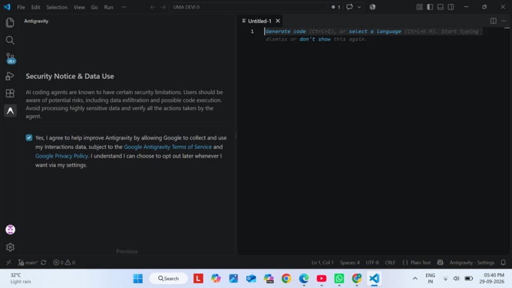Screen dimensions: 512x288
Task: Change encoding via UTF-8
Action: tap(372, 263)
